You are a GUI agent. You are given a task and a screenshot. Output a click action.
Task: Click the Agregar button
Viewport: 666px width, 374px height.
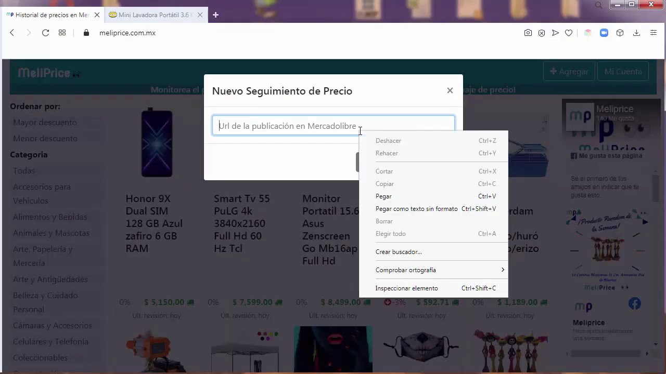click(569, 72)
